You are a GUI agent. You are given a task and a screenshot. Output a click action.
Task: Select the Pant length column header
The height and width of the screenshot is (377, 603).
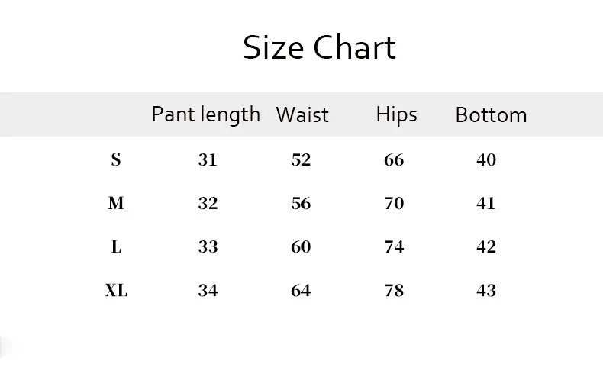(206, 114)
